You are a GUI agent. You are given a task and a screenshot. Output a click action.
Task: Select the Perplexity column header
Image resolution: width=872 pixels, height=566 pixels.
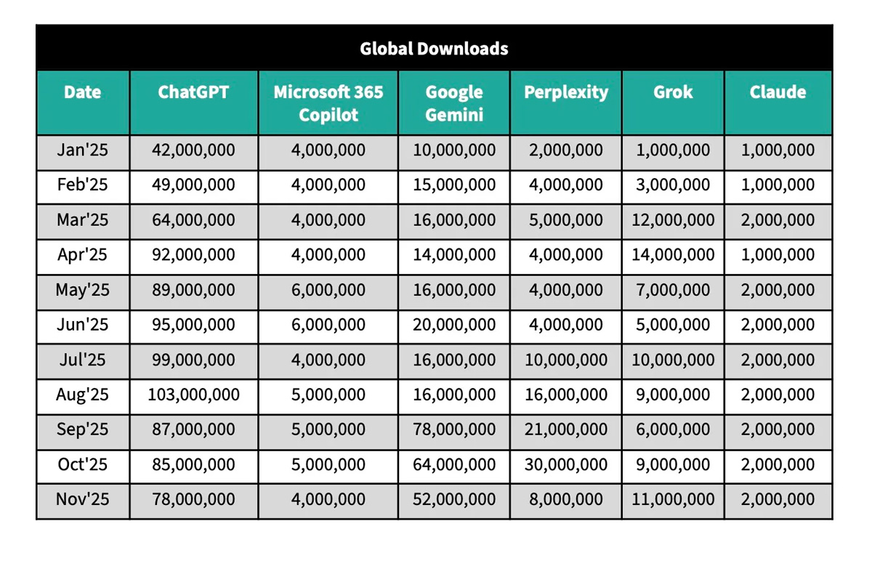pyautogui.click(x=565, y=92)
